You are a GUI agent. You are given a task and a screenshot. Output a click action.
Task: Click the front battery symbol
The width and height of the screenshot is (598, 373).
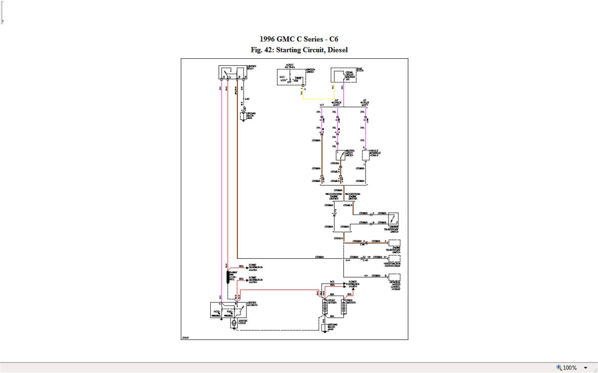pos(325,307)
